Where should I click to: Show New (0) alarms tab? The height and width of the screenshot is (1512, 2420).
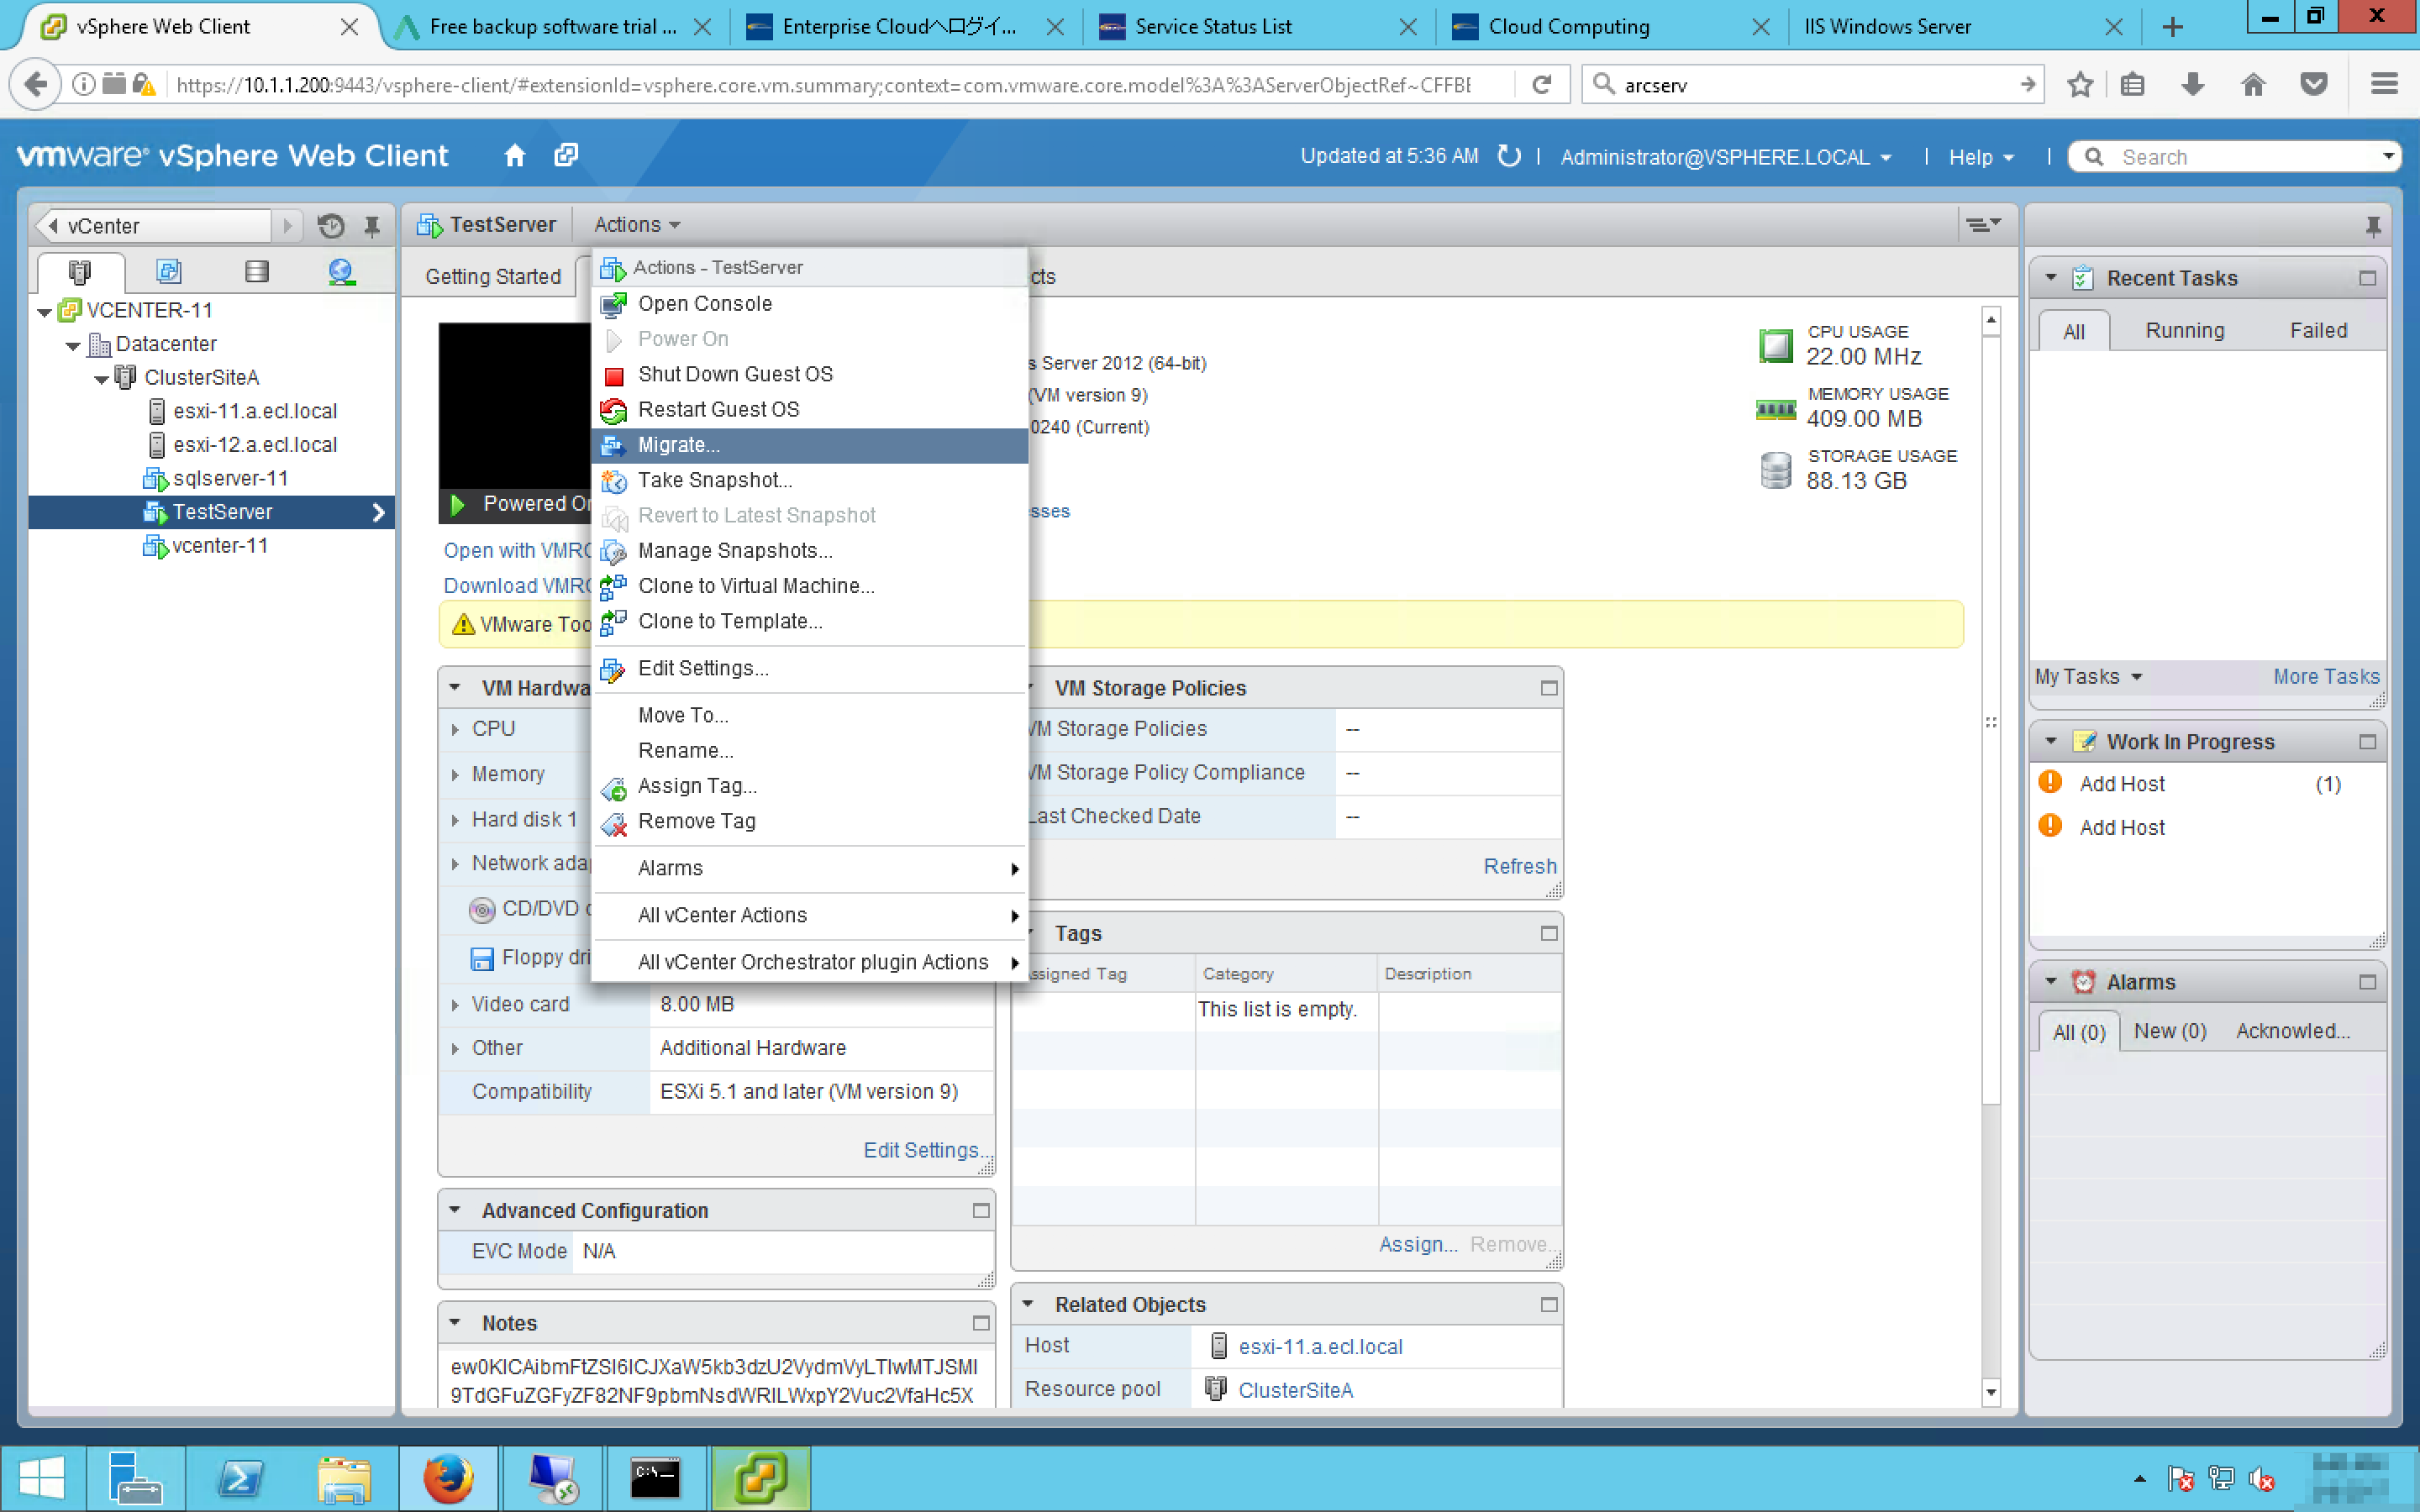pos(2169,1031)
